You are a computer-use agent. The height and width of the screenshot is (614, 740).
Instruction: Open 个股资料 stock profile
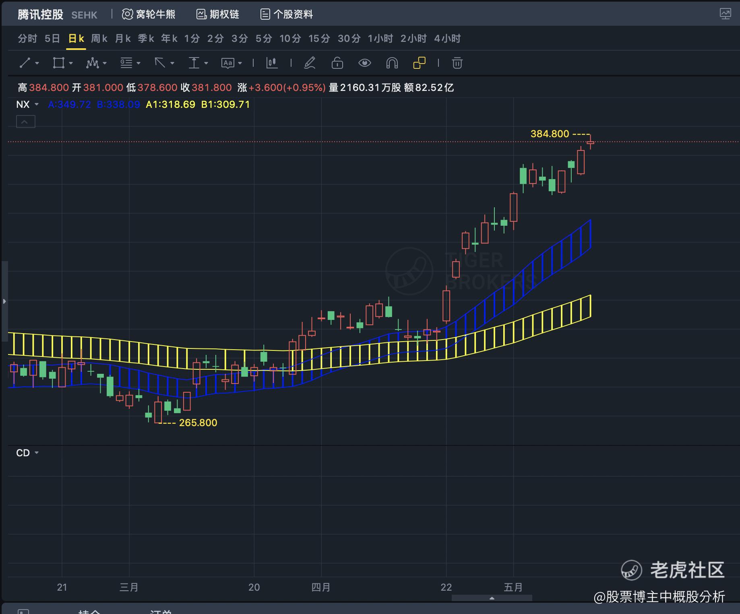(287, 14)
